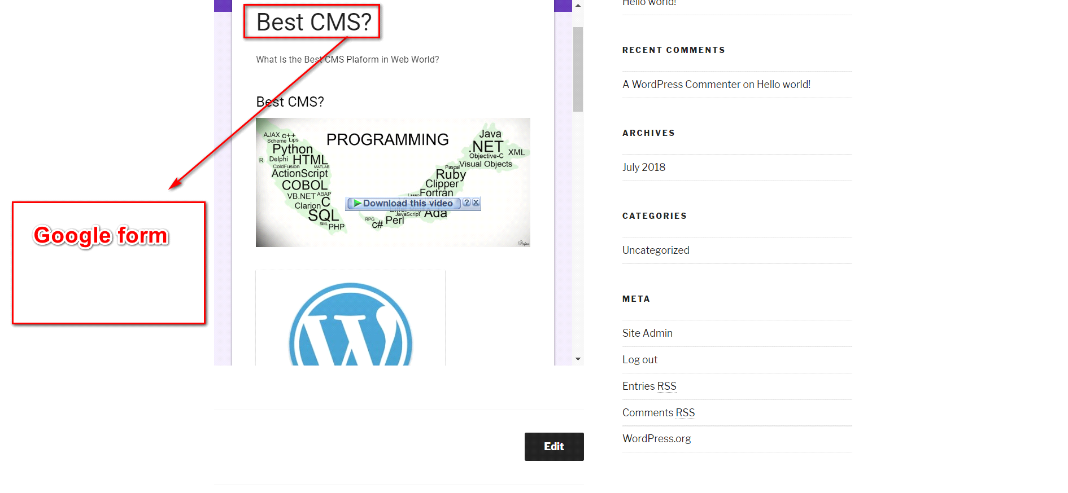Open the Uncategorized category
1068x493 pixels.
[x=656, y=250]
